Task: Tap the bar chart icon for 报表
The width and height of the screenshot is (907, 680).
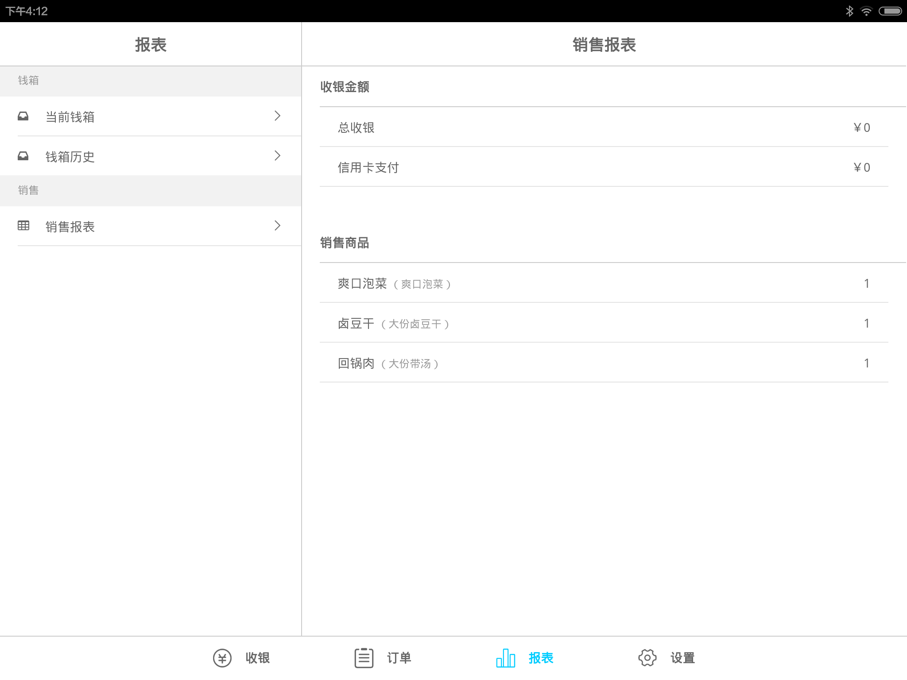Action: tap(505, 658)
